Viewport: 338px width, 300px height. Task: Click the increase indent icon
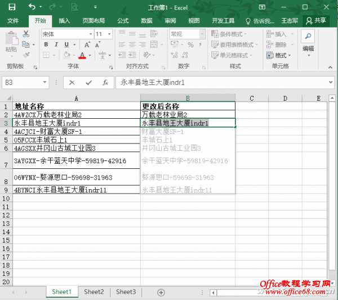point(132,55)
